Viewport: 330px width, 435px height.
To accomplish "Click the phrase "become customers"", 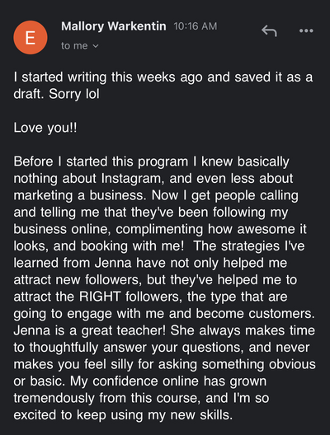I will (x=255, y=314).
